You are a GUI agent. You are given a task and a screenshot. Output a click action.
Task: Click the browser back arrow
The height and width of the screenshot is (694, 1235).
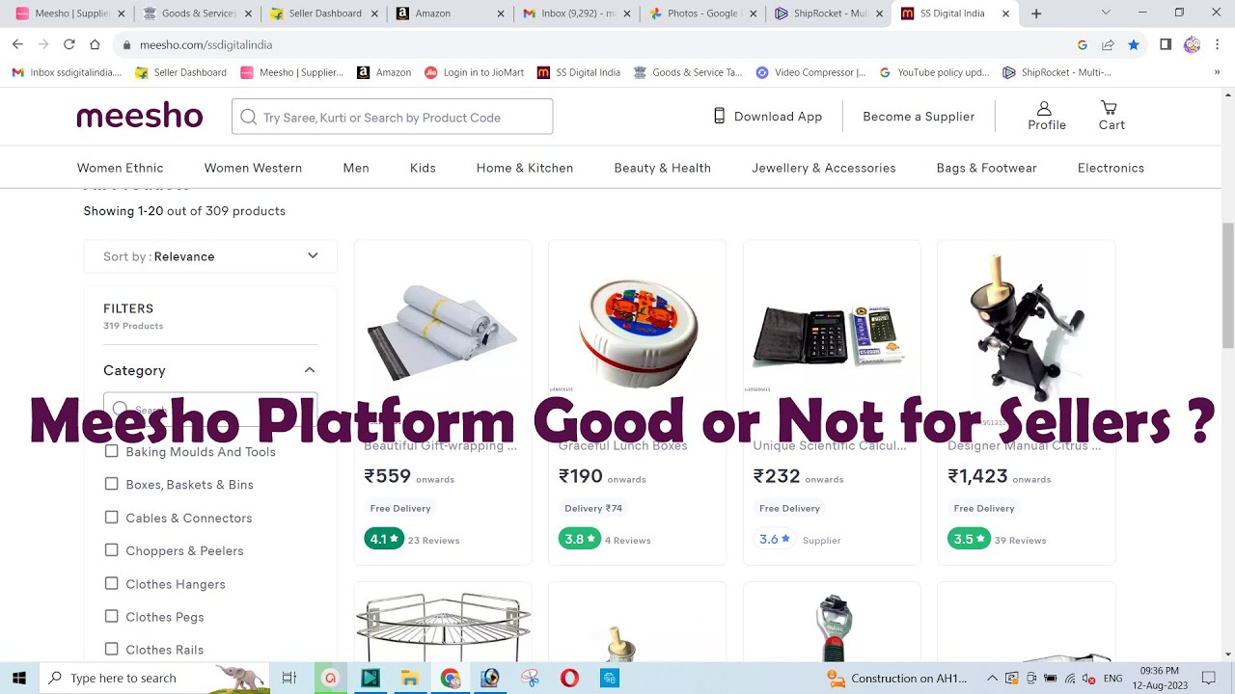[17, 44]
